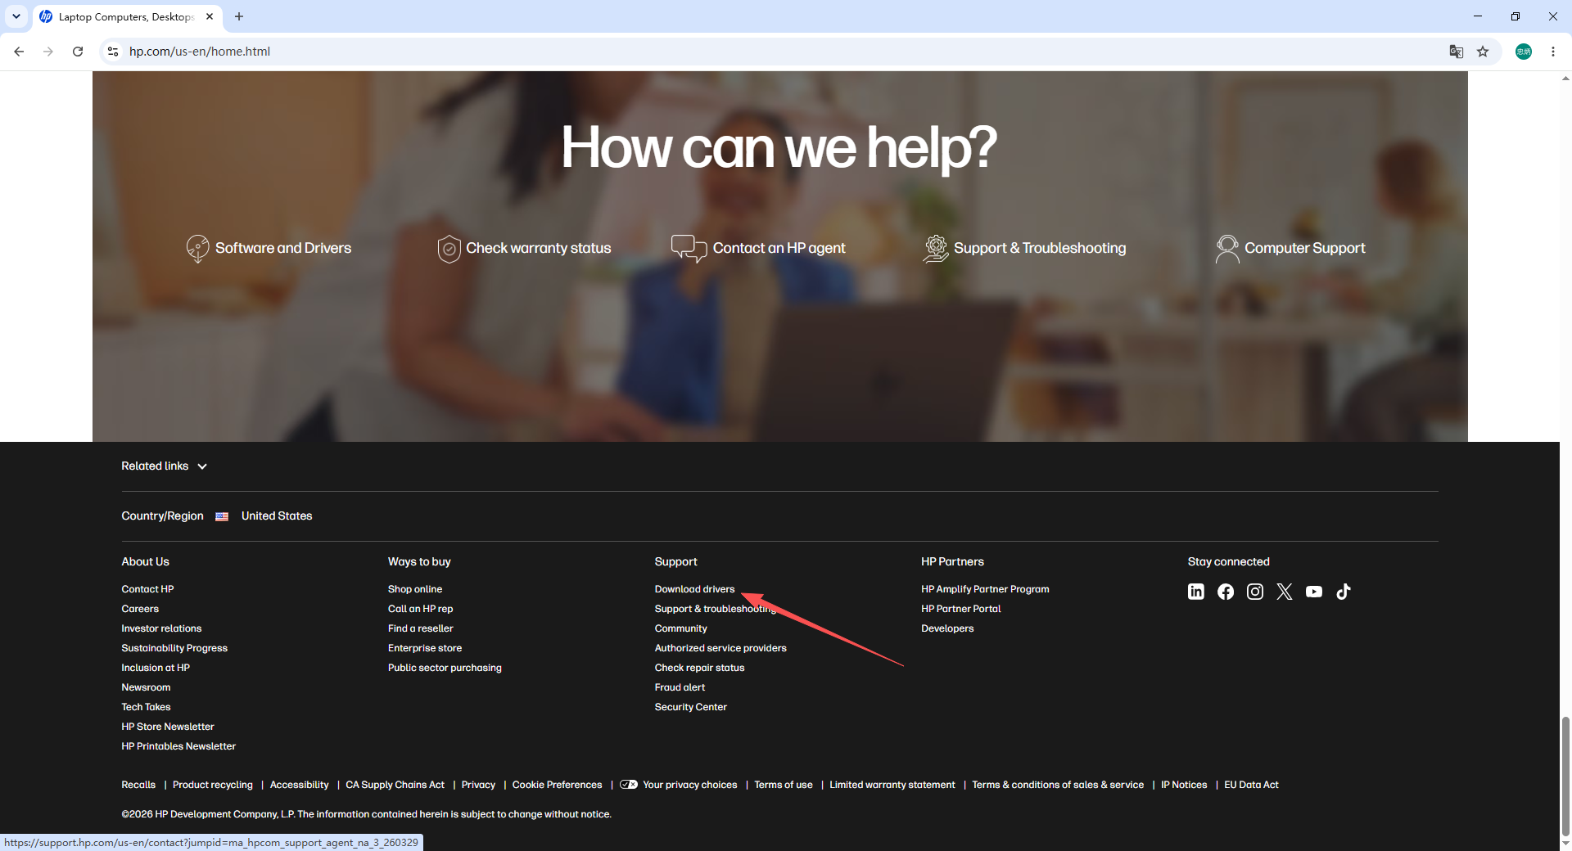Click the browser back arrow
Image resolution: width=1572 pixels, height=851 pixels.
pyautogui.click(x=19, y=52)
